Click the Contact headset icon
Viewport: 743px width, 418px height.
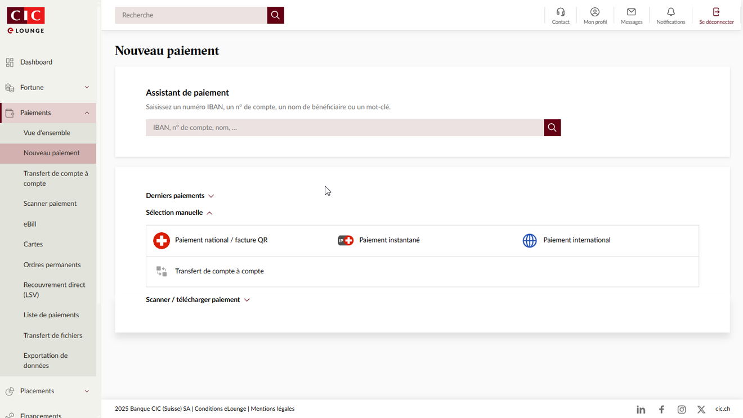click(561, 12)
